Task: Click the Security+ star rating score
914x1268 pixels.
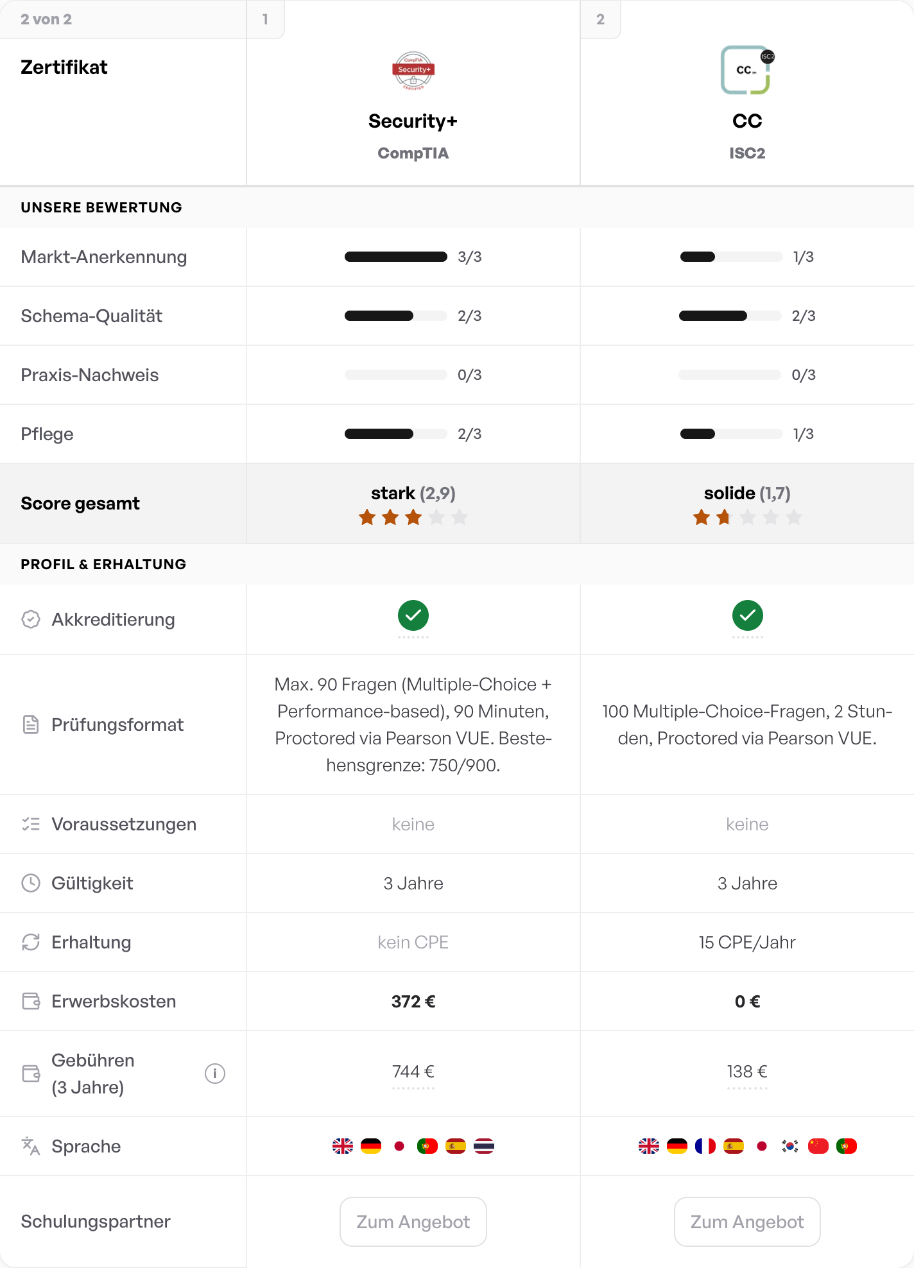Action: coord(413,517)
